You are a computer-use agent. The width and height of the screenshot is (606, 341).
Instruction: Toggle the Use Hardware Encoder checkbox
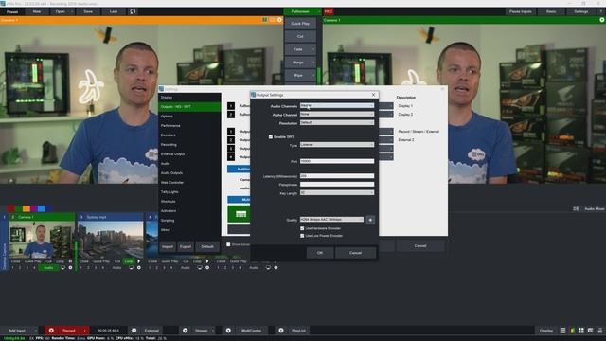[302, 228]
